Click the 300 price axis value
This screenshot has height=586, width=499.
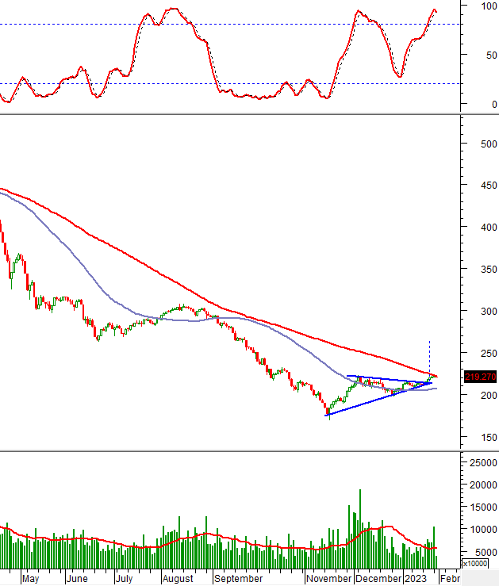pyautogui.click(x=489, y=311)
